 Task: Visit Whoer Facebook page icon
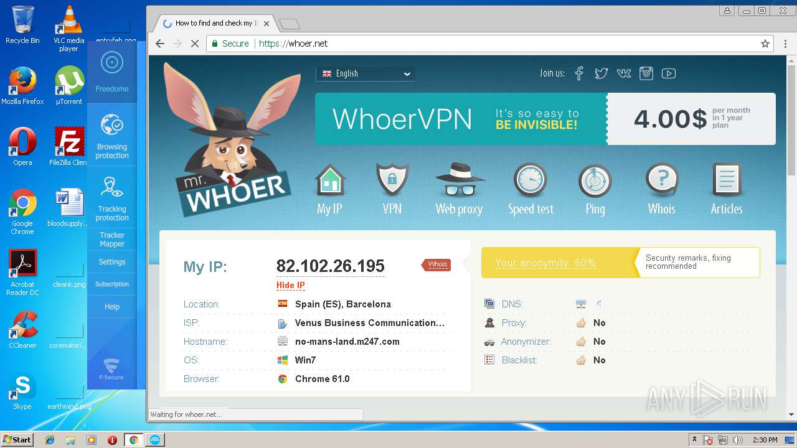[579, 73]
